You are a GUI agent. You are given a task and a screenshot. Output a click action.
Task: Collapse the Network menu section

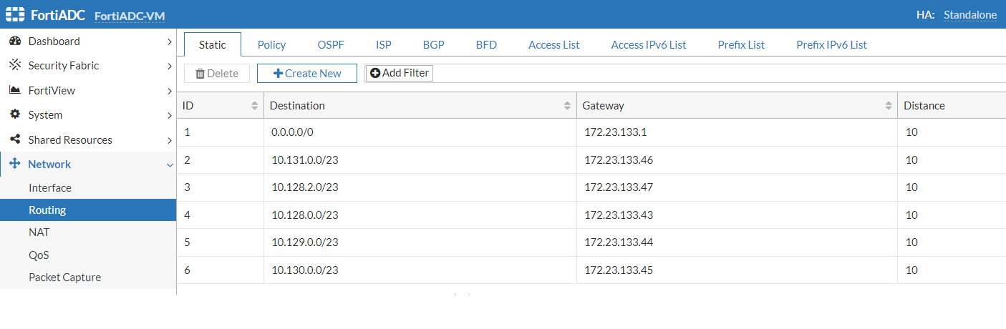(169, 164)
